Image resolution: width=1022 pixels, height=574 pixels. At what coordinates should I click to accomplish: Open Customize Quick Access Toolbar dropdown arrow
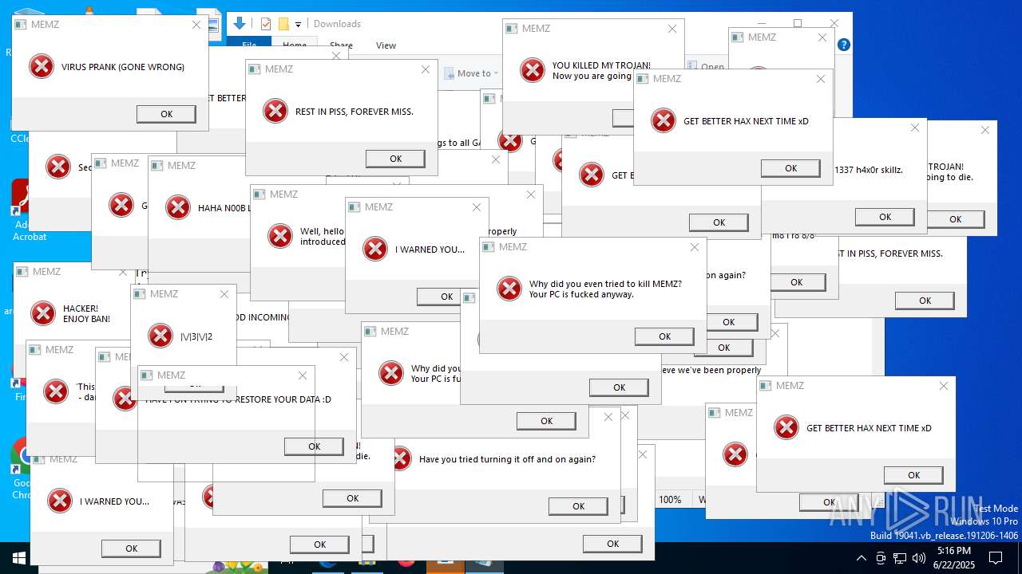coord(298,25)
